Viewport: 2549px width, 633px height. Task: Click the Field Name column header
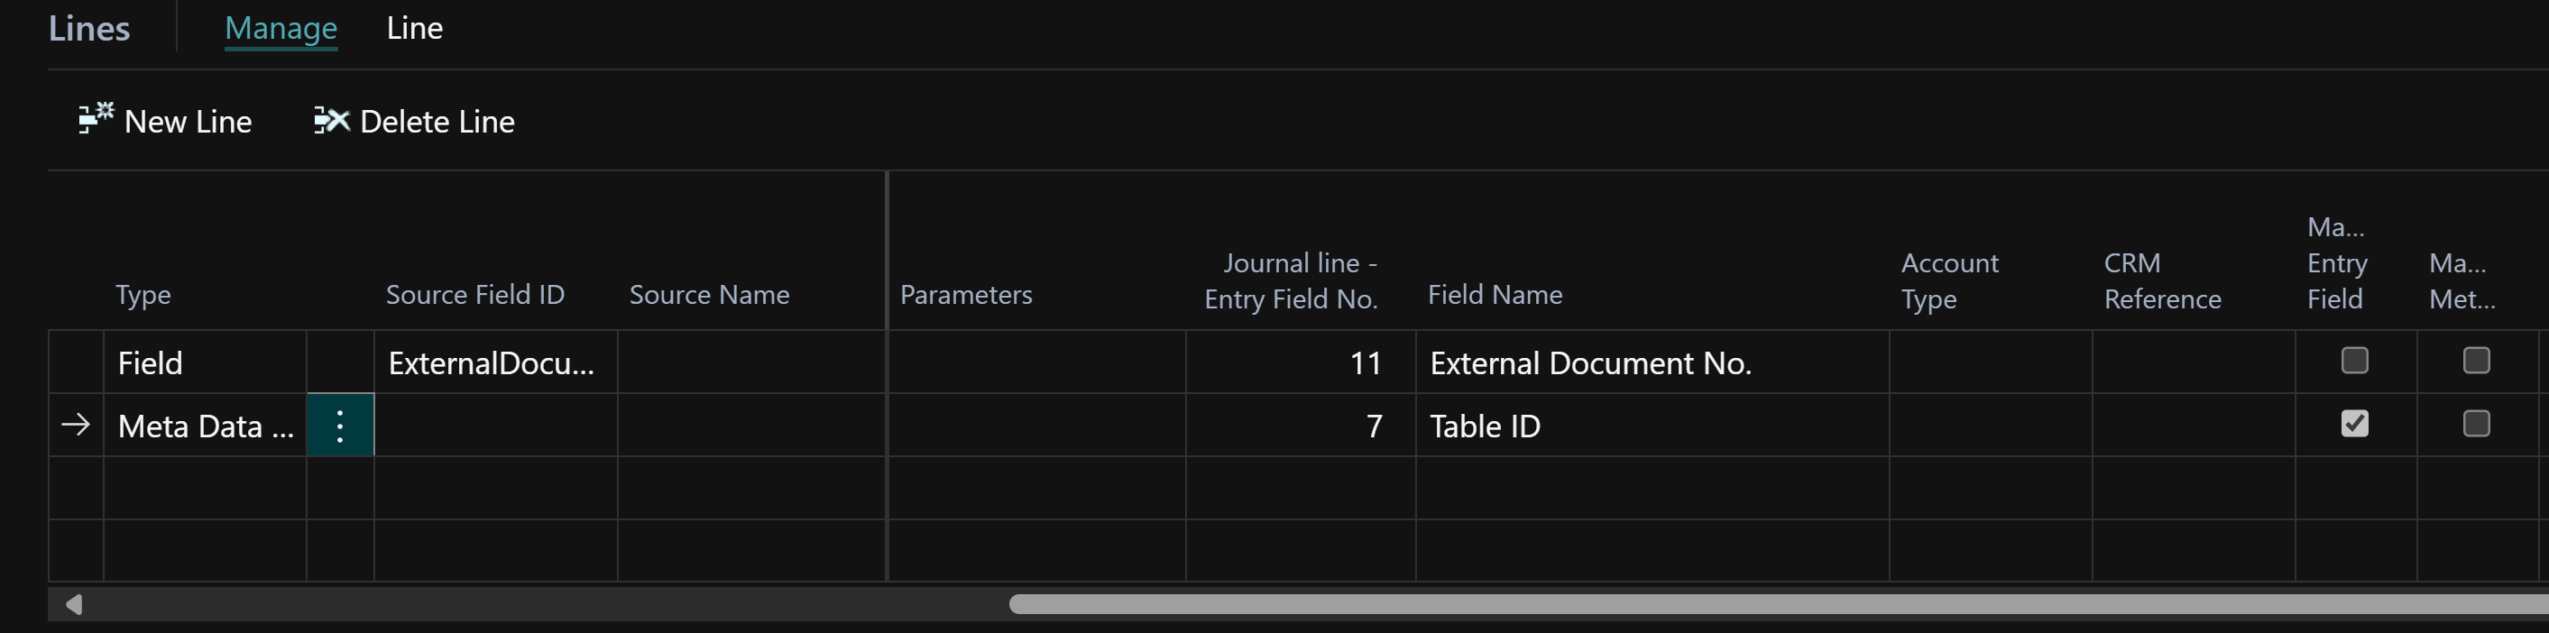(1495, 295)
